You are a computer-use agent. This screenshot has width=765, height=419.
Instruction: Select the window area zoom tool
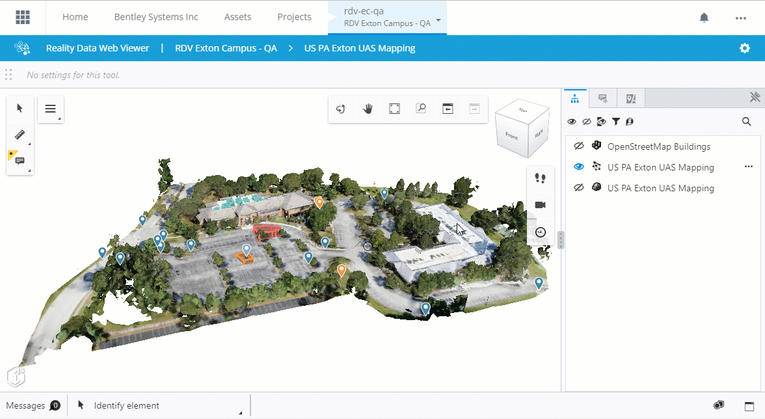421,109
